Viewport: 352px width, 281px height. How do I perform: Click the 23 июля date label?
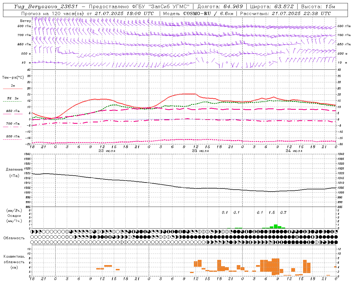200,151
